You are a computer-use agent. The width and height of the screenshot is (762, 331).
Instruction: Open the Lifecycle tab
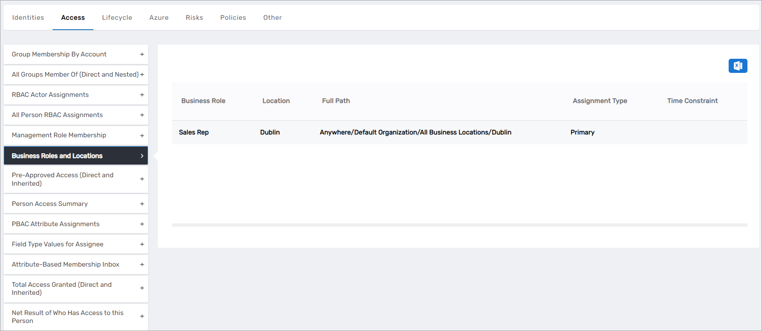pyautogui.click(x=117, y=18)
